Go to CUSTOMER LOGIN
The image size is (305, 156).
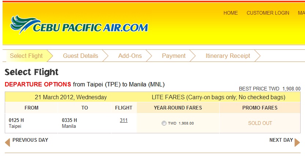268,13
